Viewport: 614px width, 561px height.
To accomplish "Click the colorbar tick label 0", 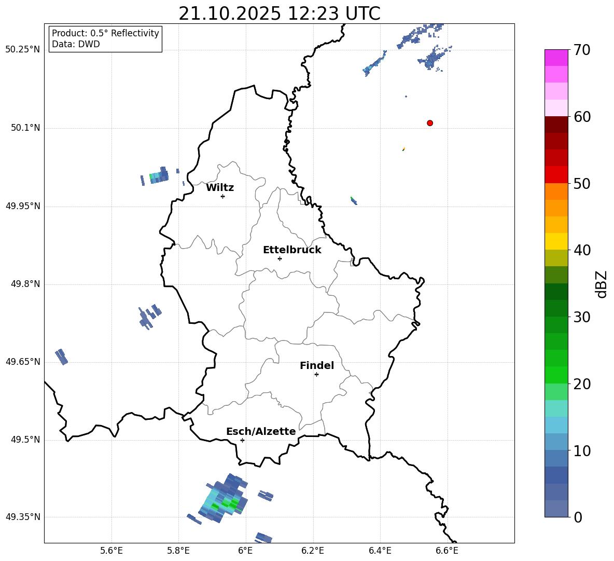I will click(578, 517).
